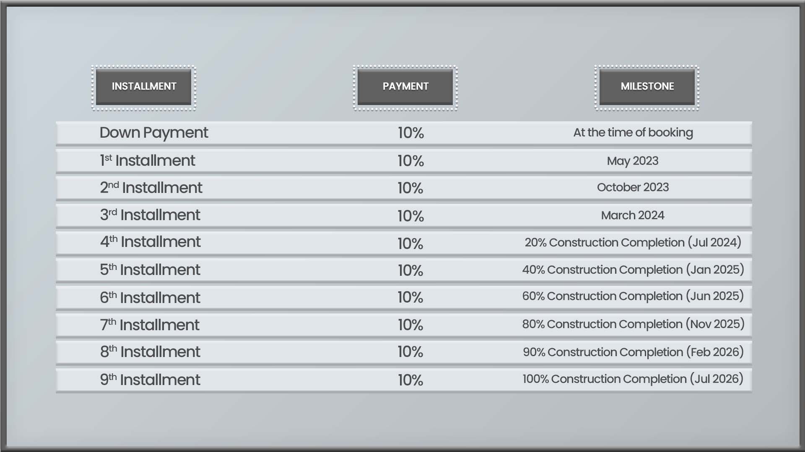Click the October 2023 milestone text

pos(633,187)
